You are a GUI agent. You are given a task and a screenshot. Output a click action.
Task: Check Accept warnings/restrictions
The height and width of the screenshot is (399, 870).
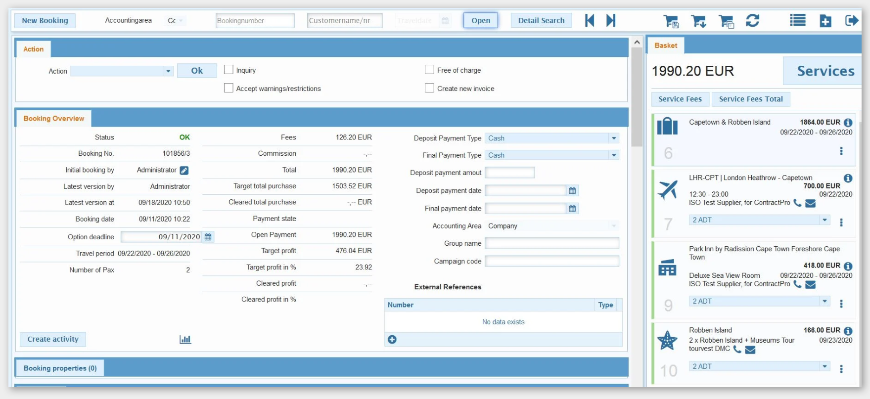[x=229, y=88]
